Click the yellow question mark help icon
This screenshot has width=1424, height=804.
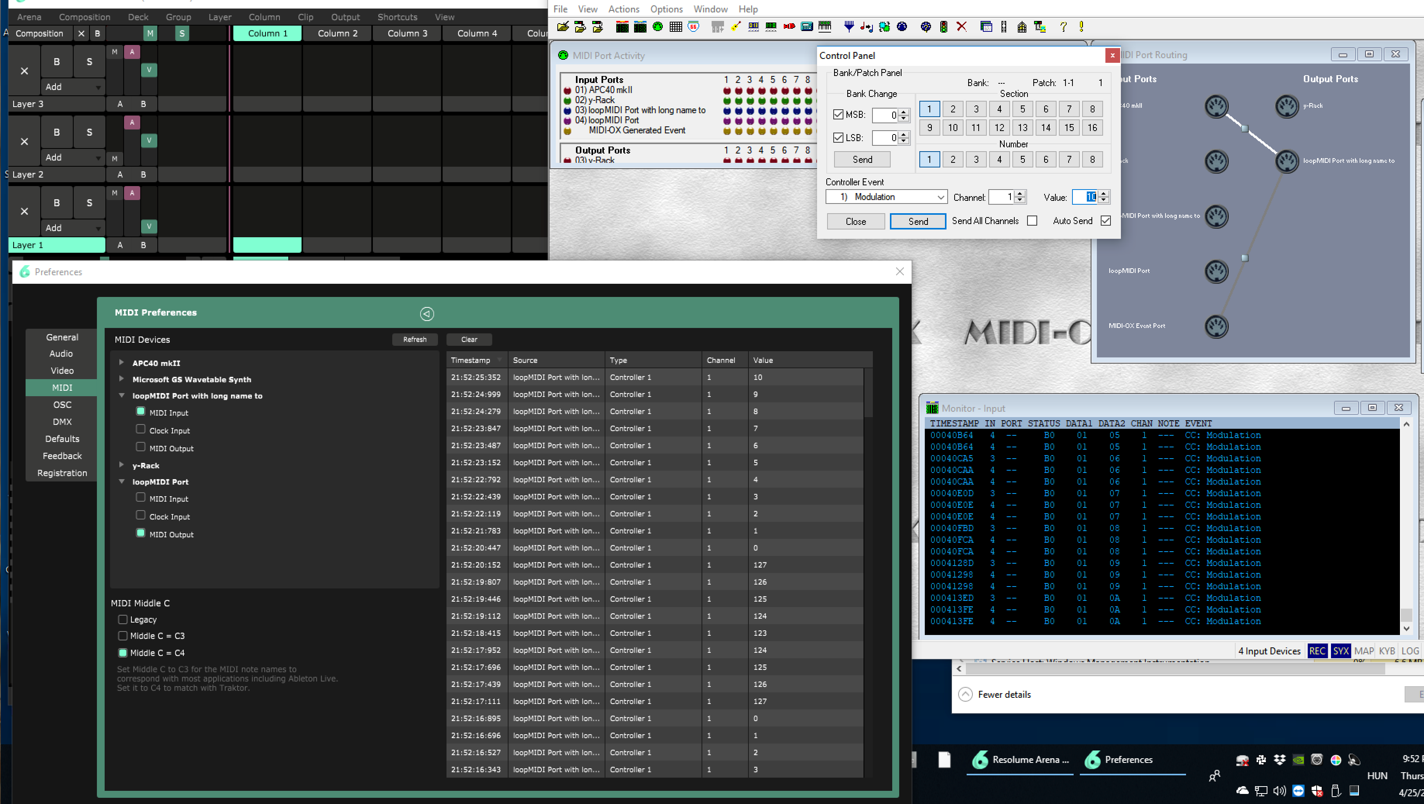click(x=1063, y=26)
